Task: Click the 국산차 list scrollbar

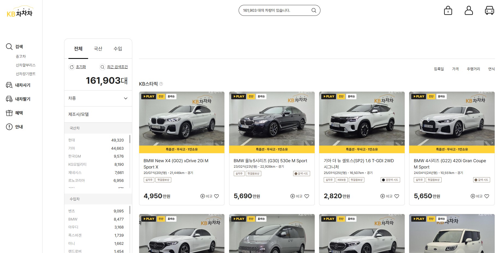Action: pos(130,139)
